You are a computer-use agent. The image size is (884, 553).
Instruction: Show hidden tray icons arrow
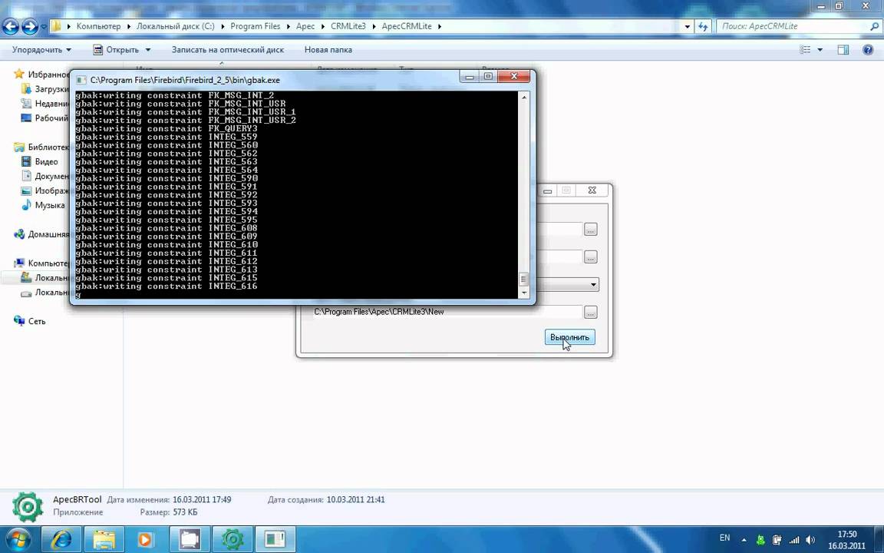(743, 540)
